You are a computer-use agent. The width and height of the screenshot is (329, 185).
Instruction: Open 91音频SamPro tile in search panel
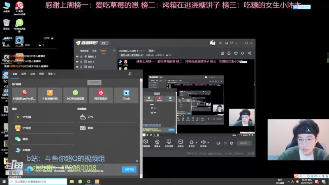pyautogui.click(x=24, y=95)
